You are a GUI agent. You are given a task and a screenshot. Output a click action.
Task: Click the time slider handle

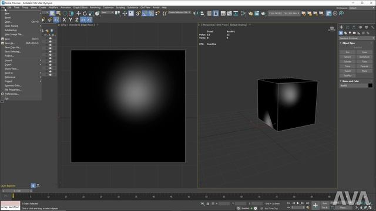click(17, 191)
